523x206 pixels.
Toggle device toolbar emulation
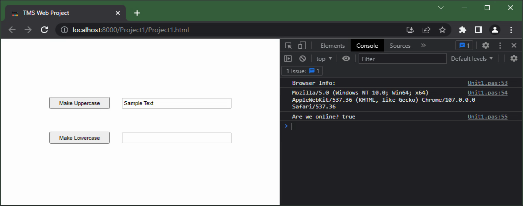tap(302, 46)
